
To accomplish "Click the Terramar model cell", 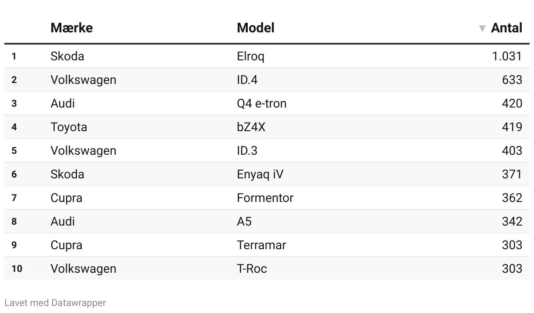I will point(261,245).
